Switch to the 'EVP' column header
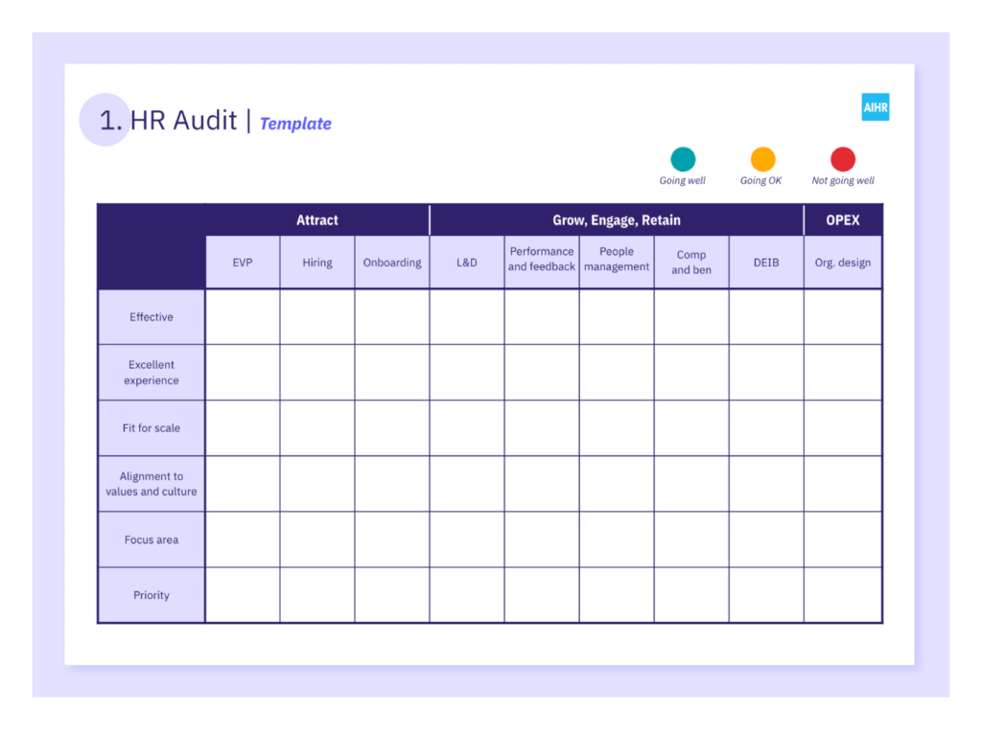 coord(242,262)
